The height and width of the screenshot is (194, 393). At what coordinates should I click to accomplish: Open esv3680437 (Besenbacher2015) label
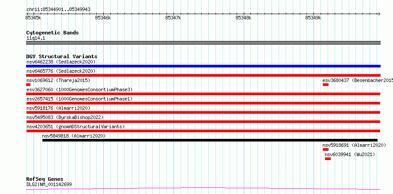(358, 80)
